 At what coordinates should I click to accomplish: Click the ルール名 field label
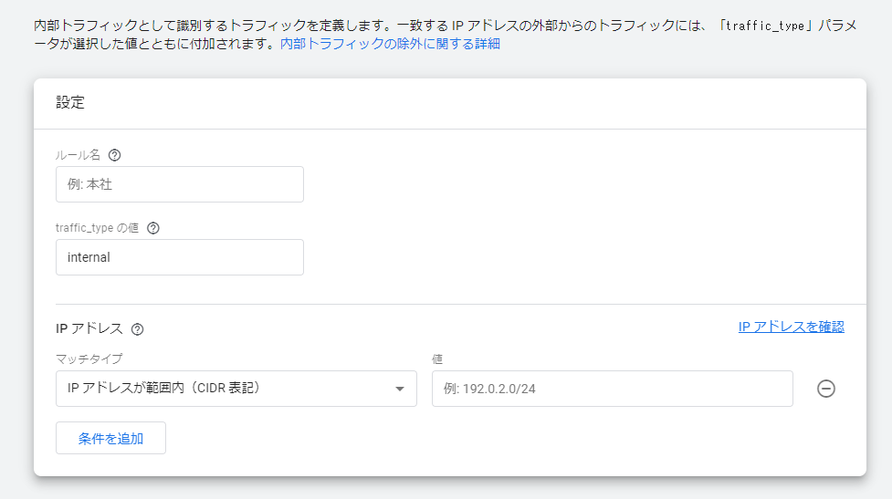[x=78, y=155]
